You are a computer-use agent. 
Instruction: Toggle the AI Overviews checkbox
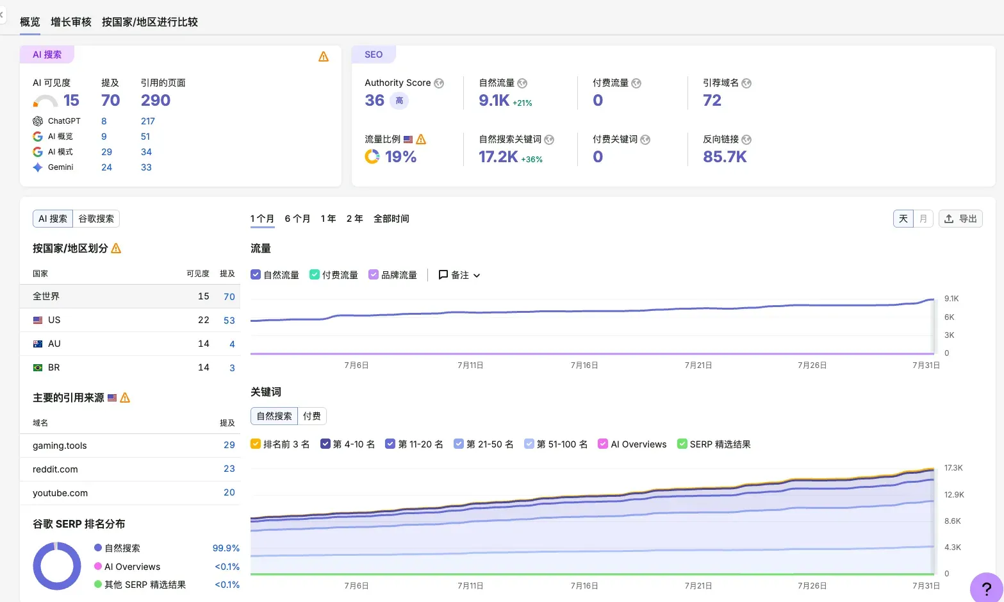[x=603, y=444]
